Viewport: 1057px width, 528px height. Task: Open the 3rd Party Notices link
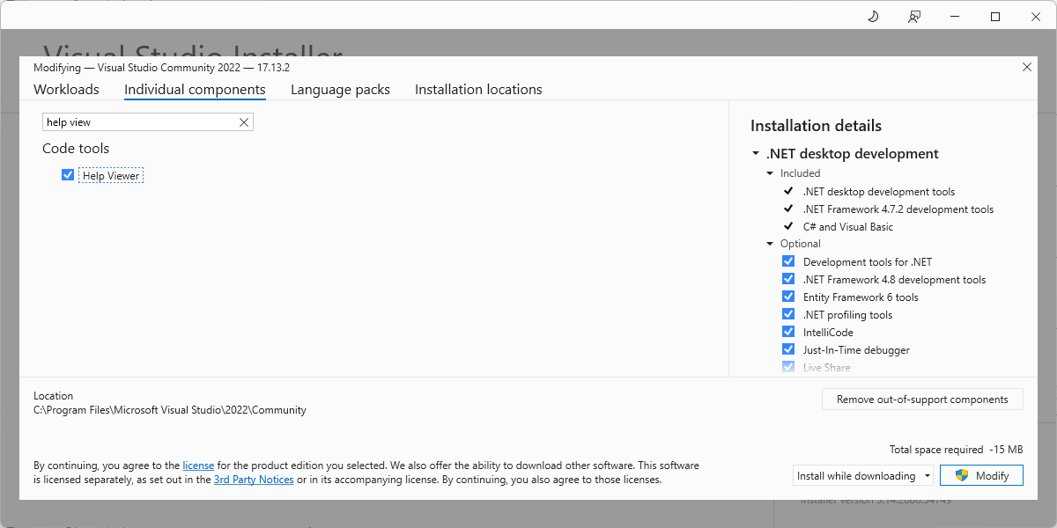[254, 479]
